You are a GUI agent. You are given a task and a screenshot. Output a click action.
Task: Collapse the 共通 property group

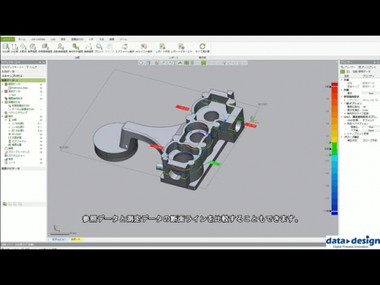pos(341,80)
